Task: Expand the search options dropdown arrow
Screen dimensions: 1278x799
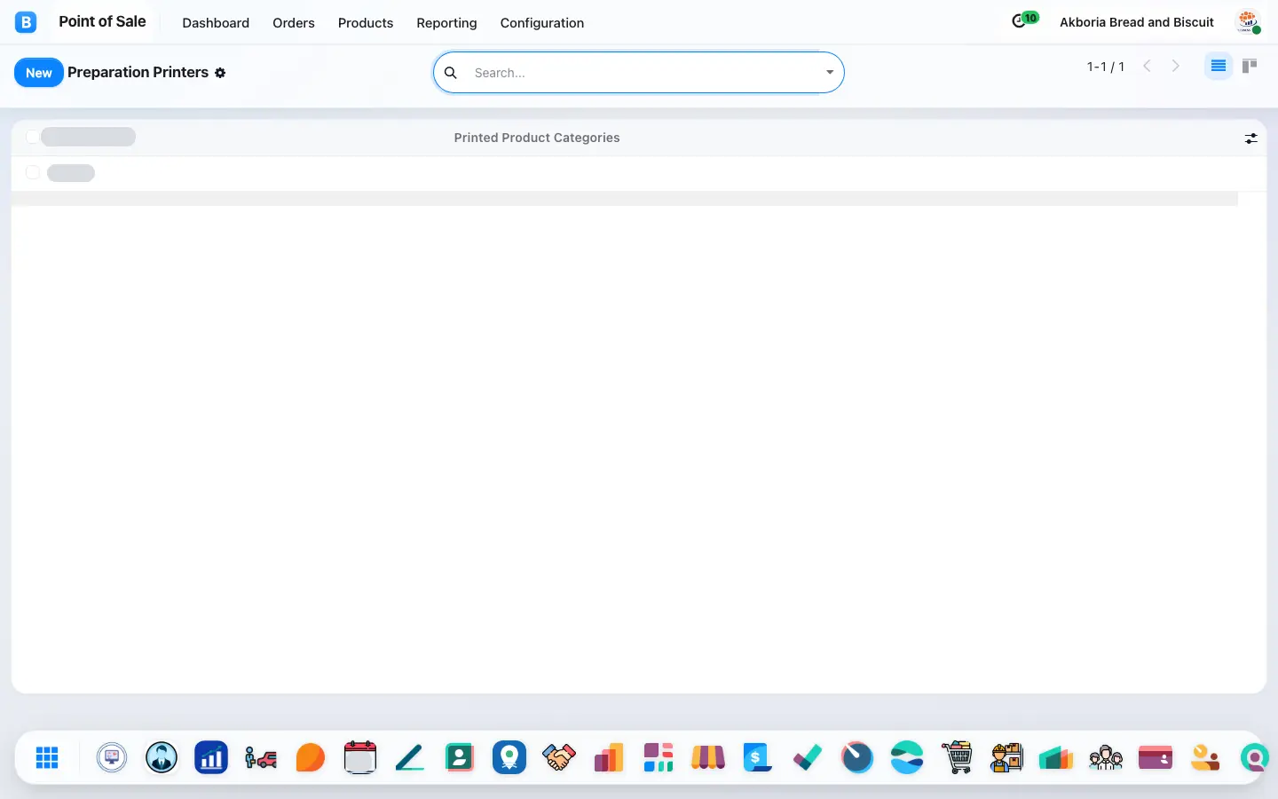Action: click(x=830, y=73)
